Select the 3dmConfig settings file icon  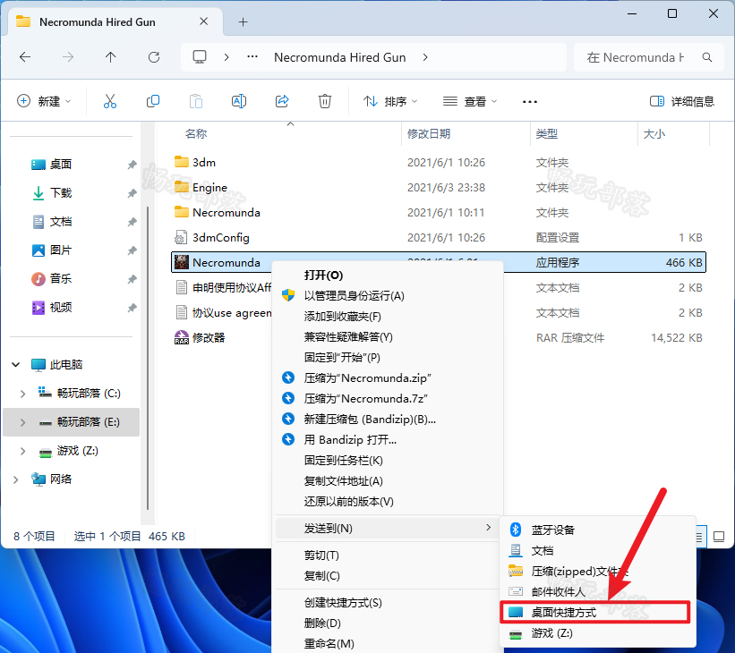tap(181, 238)
